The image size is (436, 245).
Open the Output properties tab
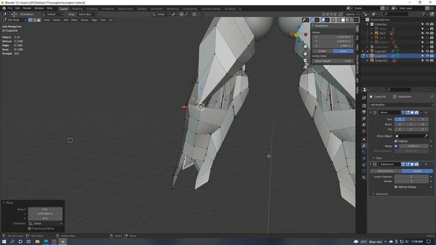364,112
